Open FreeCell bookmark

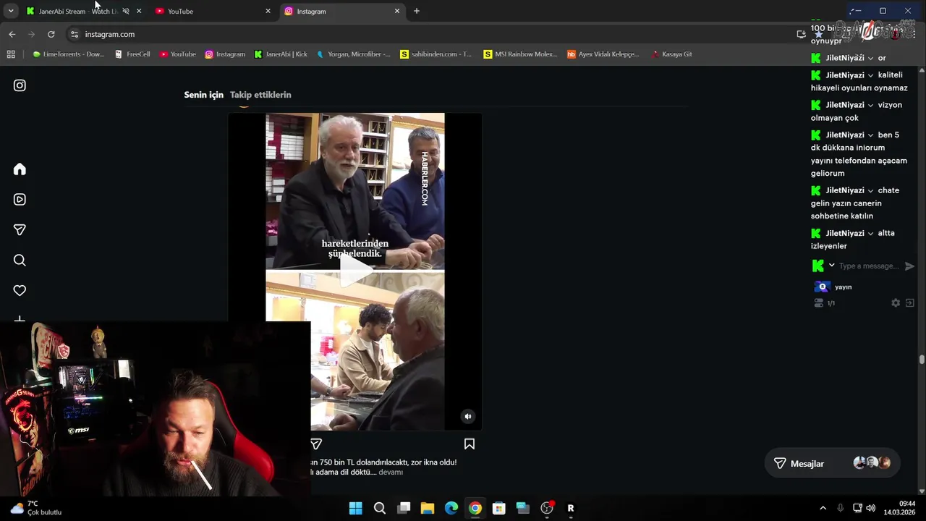[x=132, y=54]
